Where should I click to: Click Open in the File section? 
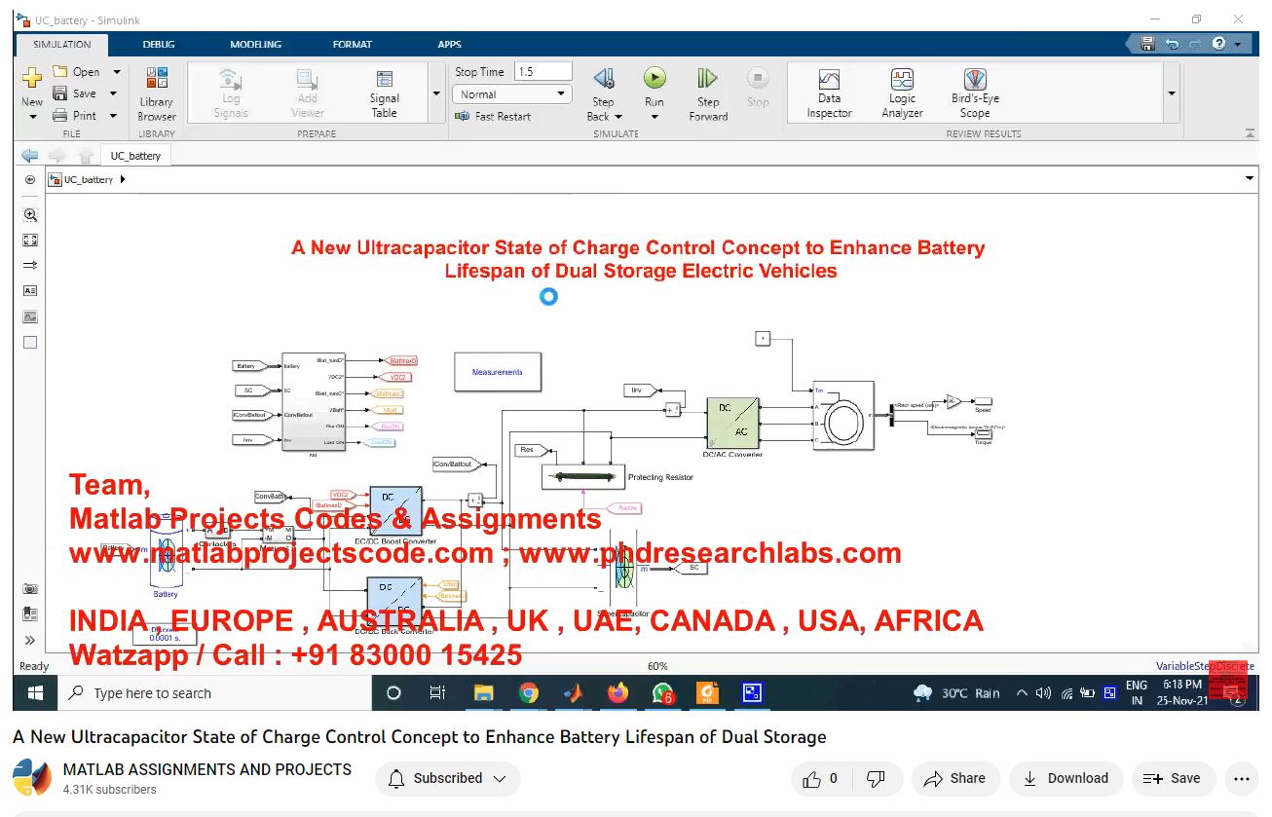pyautogui.click(x=76, y=72)
